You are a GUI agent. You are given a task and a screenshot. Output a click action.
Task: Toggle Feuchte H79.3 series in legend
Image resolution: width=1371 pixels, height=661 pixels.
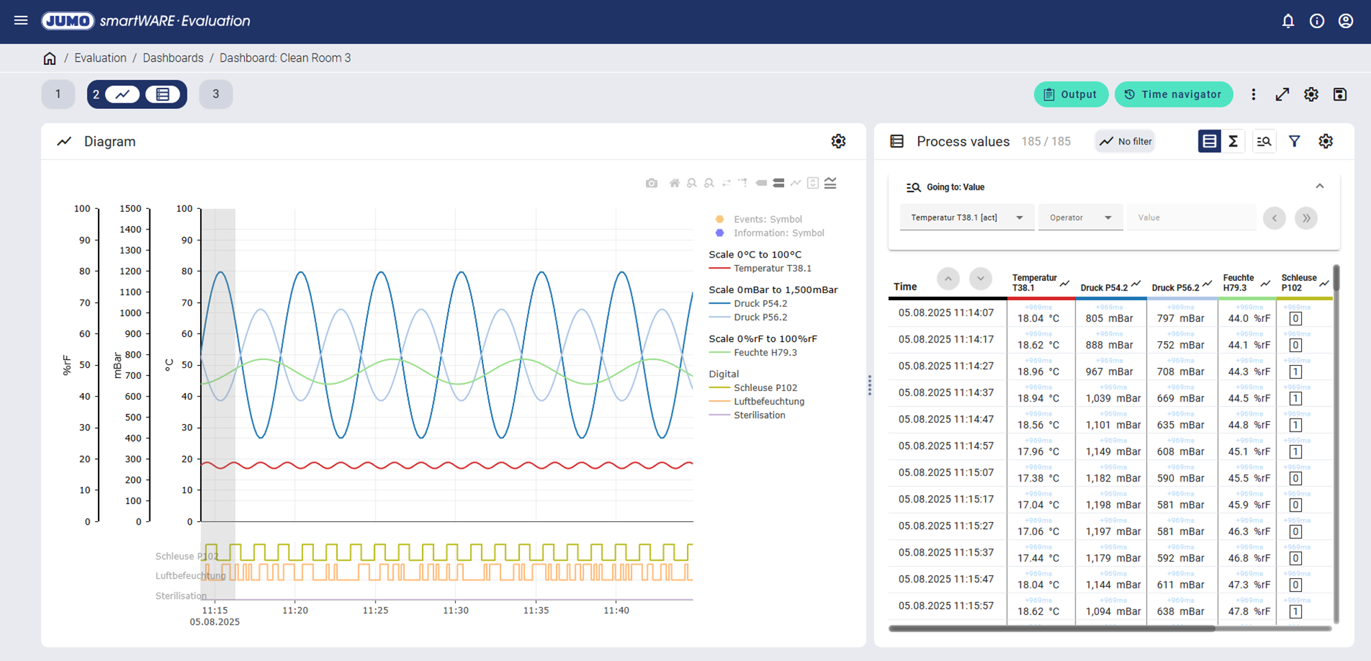pyautogui.click(x=765, y=353)
